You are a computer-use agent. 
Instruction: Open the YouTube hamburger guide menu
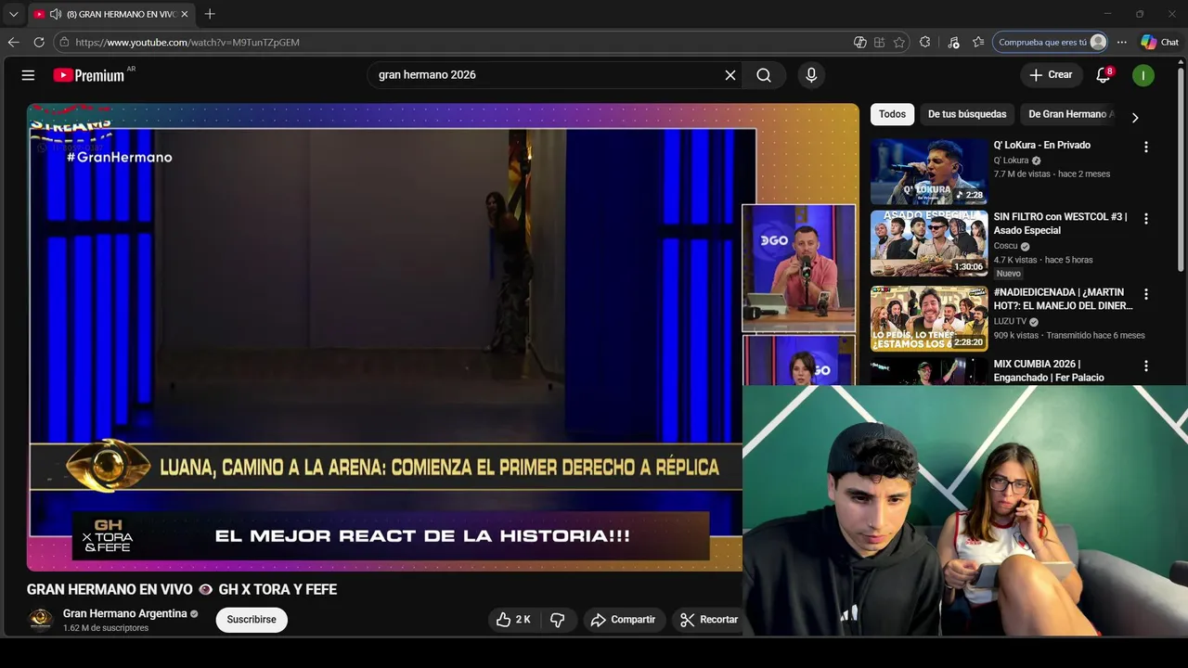28,75
